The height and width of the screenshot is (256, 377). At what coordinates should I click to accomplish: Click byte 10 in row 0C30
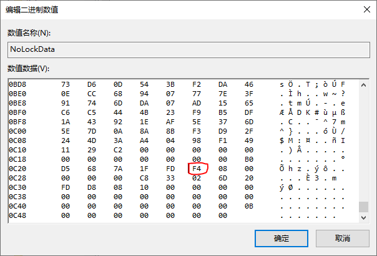(x=144, y=187)
